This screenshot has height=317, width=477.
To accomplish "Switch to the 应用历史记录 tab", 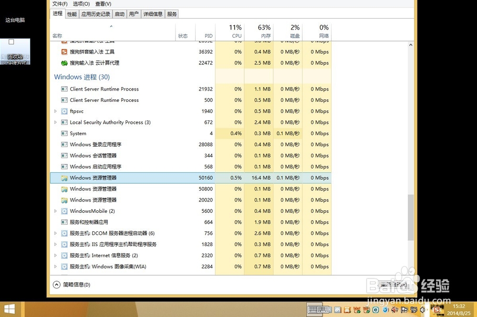I will point(96,14).
